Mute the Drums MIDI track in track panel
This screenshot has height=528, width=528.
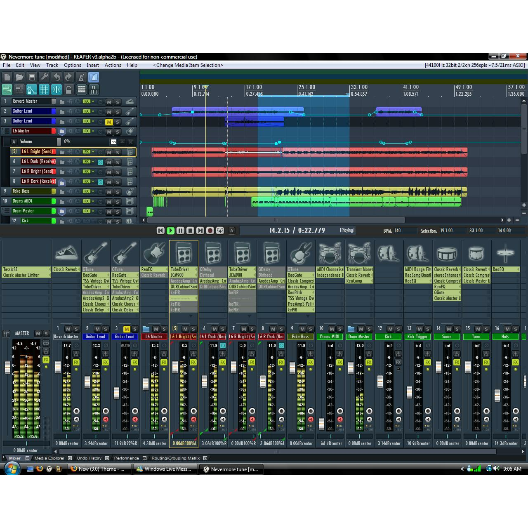pyautogui.click(x=109, y=202)
